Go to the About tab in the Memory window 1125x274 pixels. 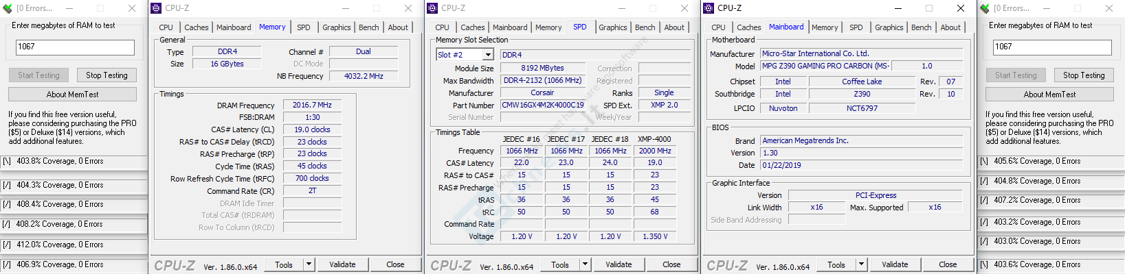tap(398, 27)
